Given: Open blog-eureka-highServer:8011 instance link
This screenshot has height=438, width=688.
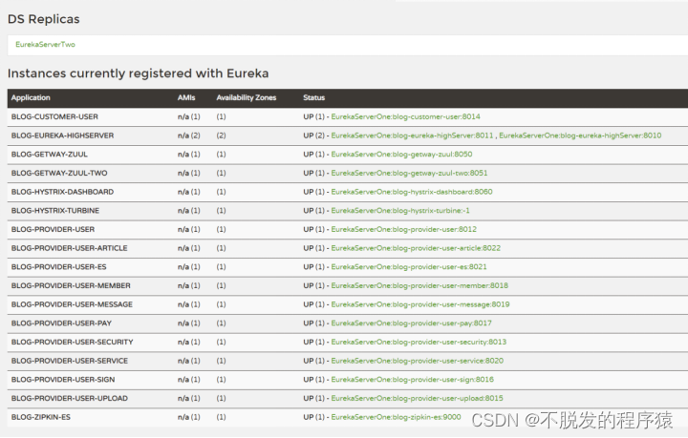Looking at the screenshot, I should coord(412,136).
